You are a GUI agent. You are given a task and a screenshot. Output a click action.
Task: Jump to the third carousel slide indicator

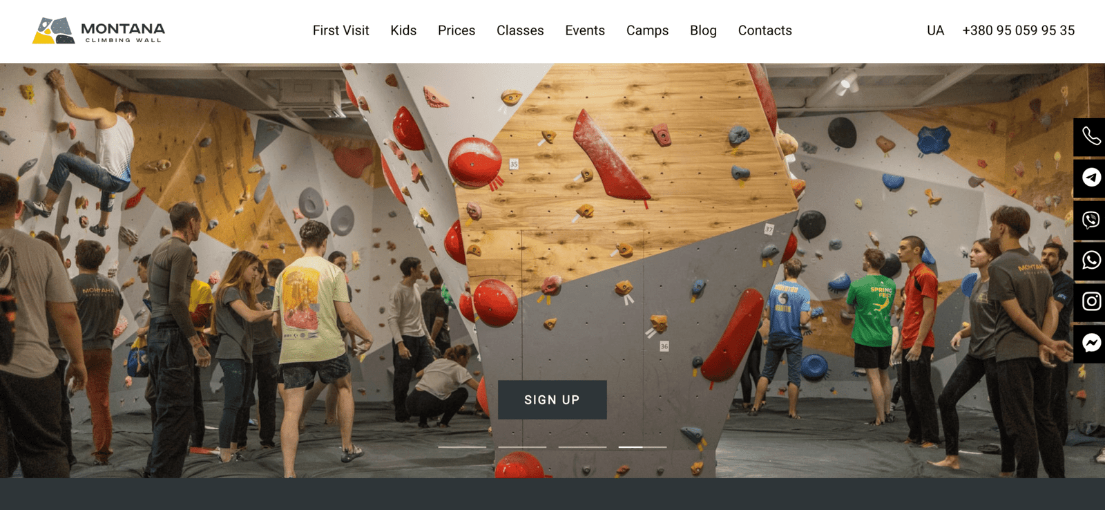point(582,447)
